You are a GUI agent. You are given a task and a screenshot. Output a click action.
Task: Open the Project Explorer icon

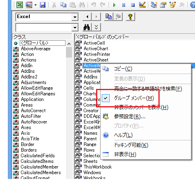(154, 5)
